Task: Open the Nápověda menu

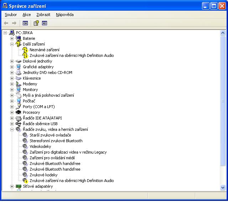Action: [65, 15]
